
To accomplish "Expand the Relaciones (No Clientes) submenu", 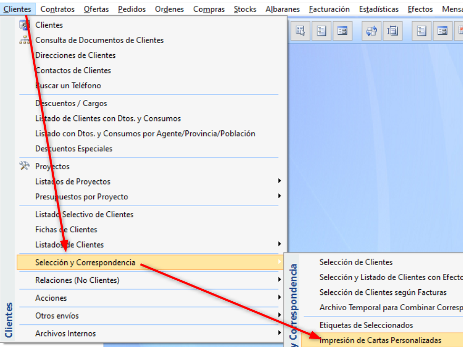I will coord(279,280).
